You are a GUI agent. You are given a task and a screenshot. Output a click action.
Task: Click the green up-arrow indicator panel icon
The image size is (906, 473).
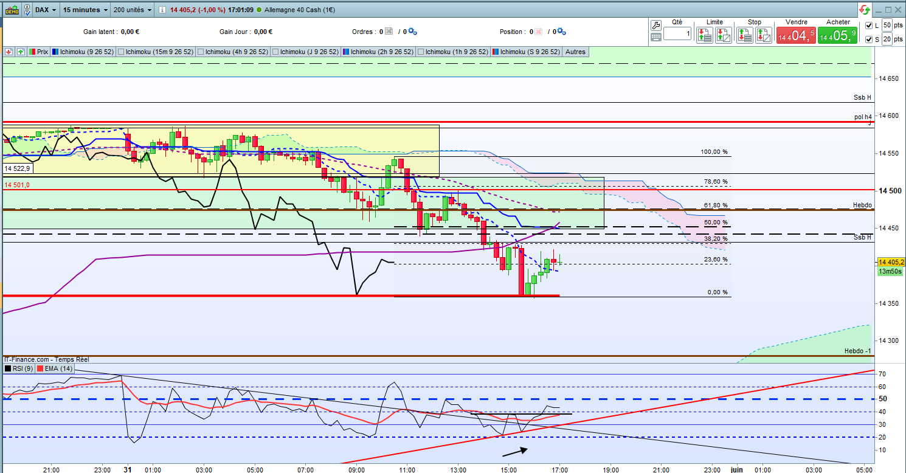[21, 52]
